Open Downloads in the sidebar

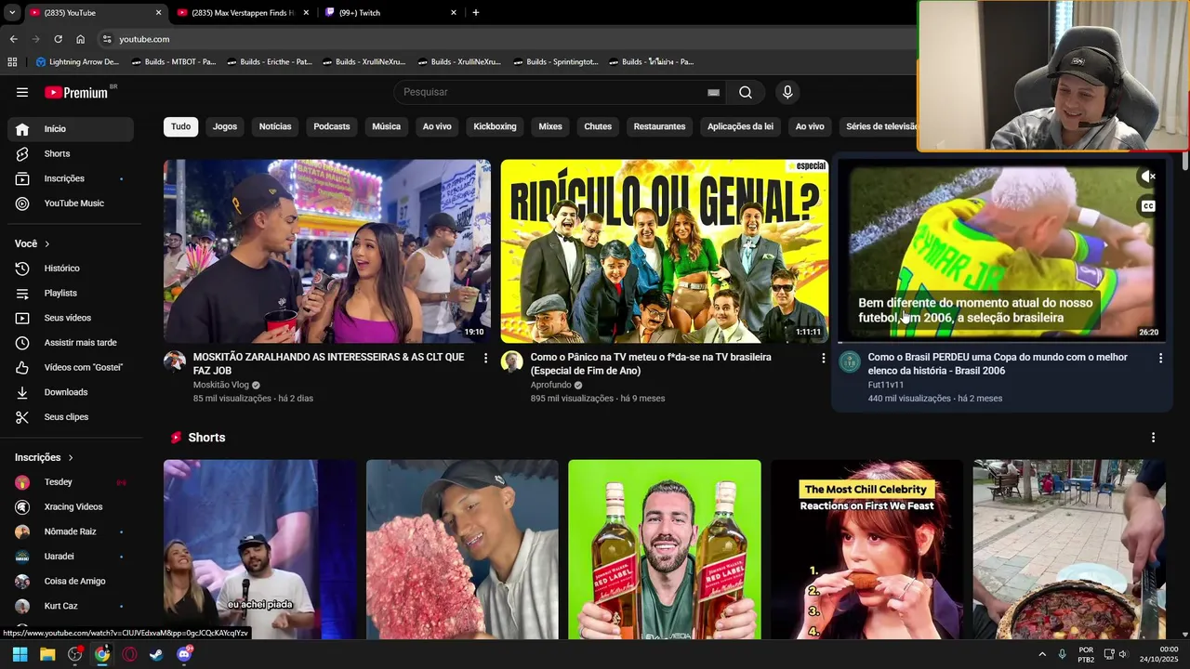[x=71, y=392]
